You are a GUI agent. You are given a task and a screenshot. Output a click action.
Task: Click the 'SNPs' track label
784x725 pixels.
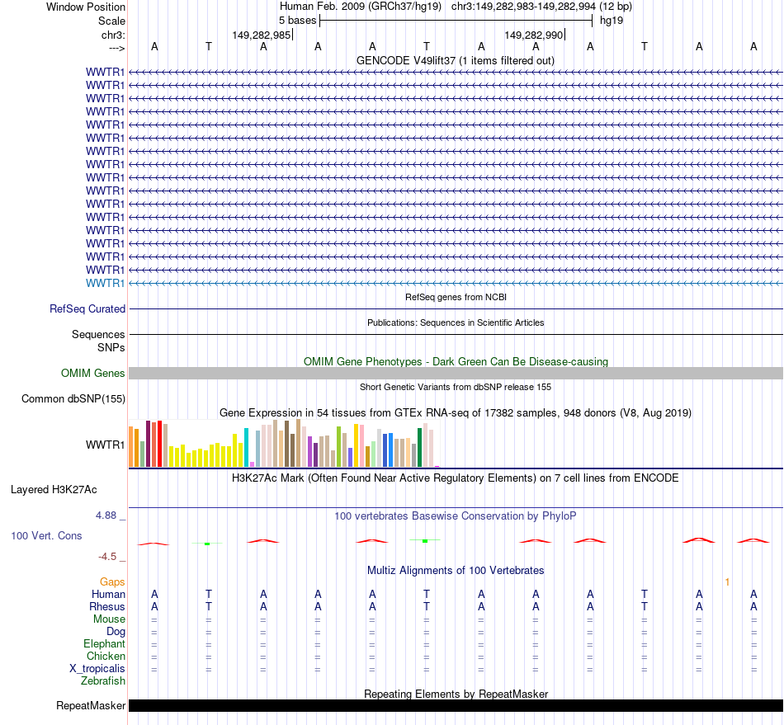pyautogui.click(x=111, y=347)
